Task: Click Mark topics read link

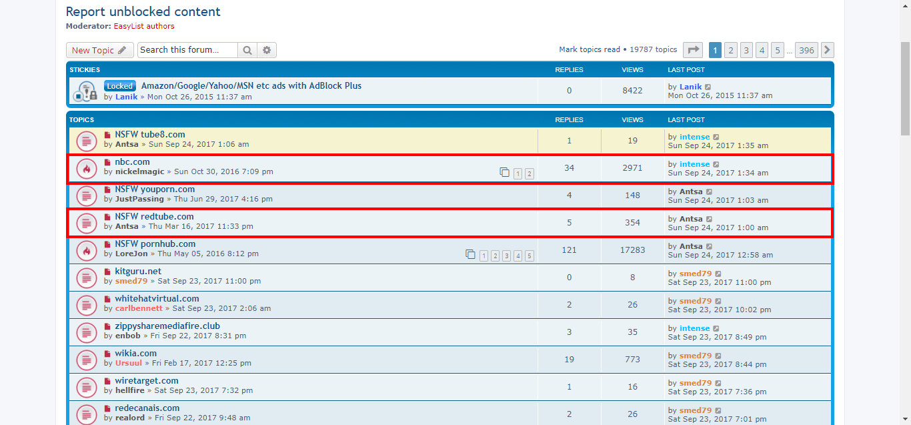Action: point(590,50)
